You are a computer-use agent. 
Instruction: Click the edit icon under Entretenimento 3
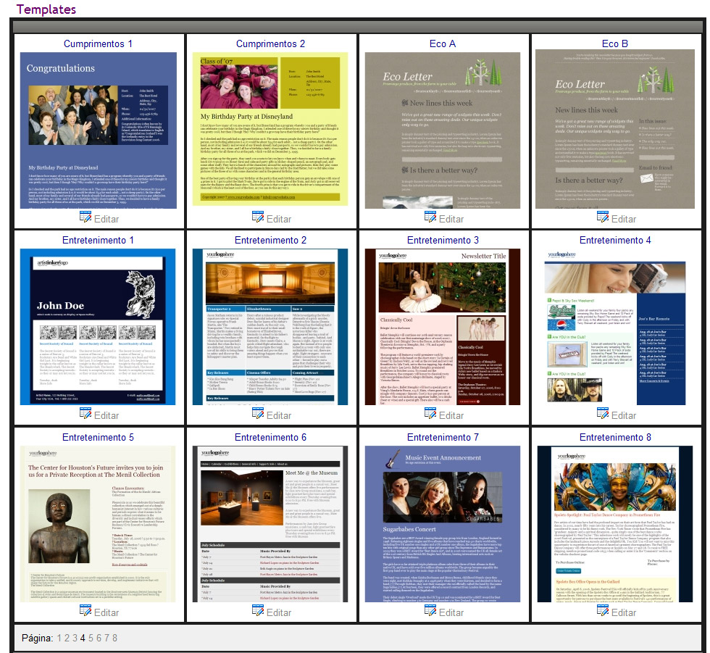pos(430,413)
